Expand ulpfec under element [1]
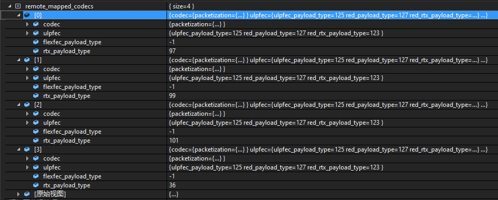498x200 pixels. 27,78
